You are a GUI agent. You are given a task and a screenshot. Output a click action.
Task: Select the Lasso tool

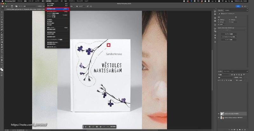(x=2, y=17)
